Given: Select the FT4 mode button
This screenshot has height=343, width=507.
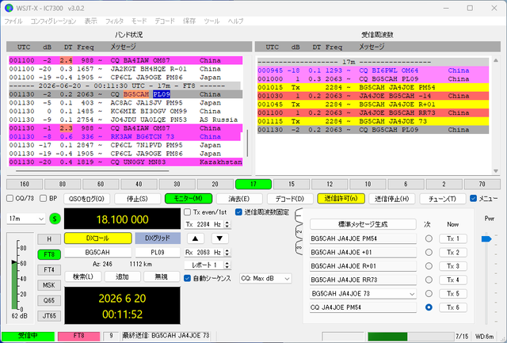Looking at the screenshot, I should pyautogui.click(x=49, y=269).
